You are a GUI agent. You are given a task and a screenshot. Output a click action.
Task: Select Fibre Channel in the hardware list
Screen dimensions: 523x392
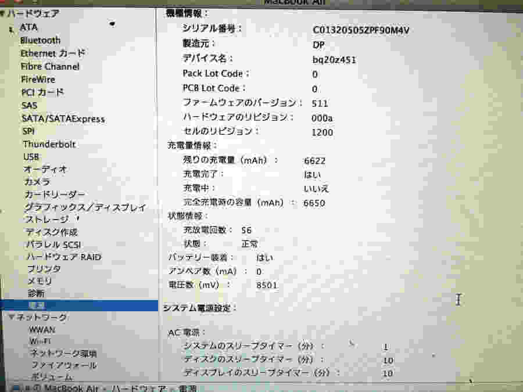tap(50, 66)
